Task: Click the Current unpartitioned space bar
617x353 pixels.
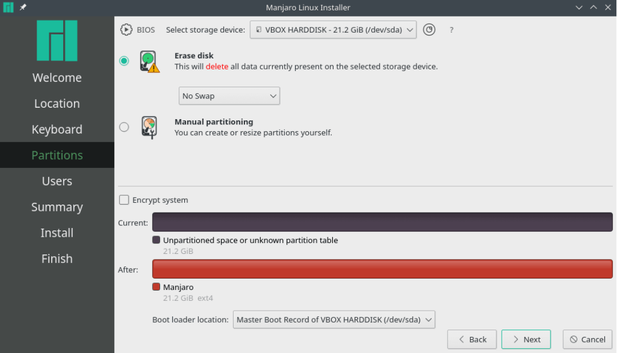Action: (382, 222)
